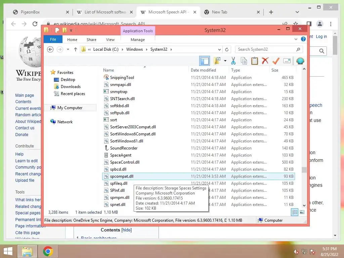Viewport: 344px width, 258px height.
Task: Click the clipboard Paste toolbar icon
Action: click(255, 61)
